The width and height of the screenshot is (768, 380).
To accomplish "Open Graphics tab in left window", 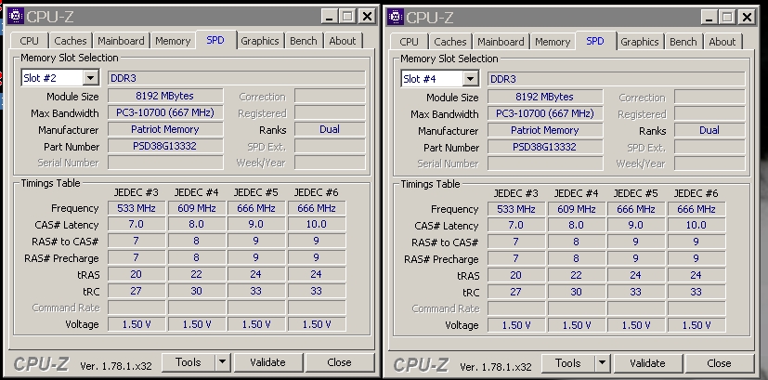I will pyautogui.click(x=260, y=41).
